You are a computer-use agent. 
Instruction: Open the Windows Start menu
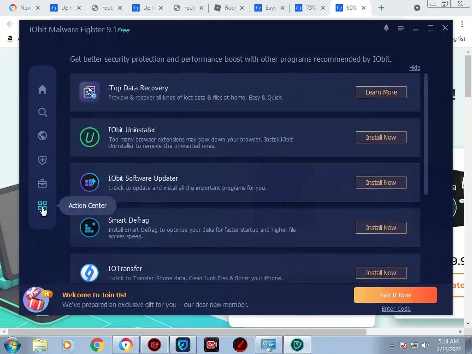pos(12,345)
